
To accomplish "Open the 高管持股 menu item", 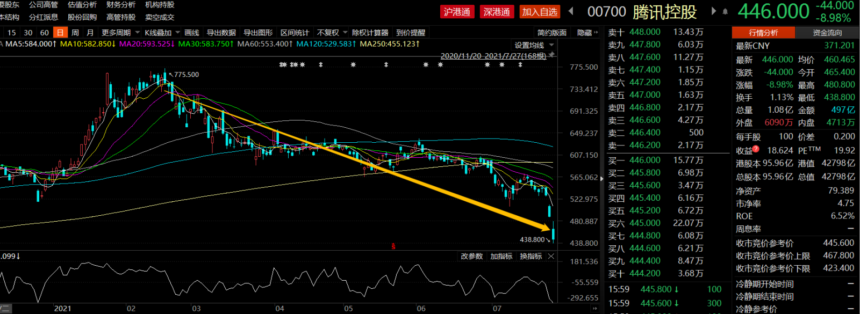I will click(121, 17).
